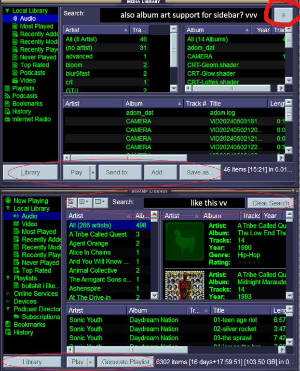Click Library button in Winamp Library
Image resolution: width=300 pixels, height=371 pixels.
coord(32,362)
